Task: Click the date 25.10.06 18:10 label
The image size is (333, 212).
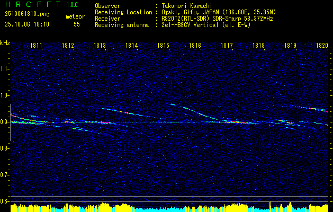Action: coord(27,24)
